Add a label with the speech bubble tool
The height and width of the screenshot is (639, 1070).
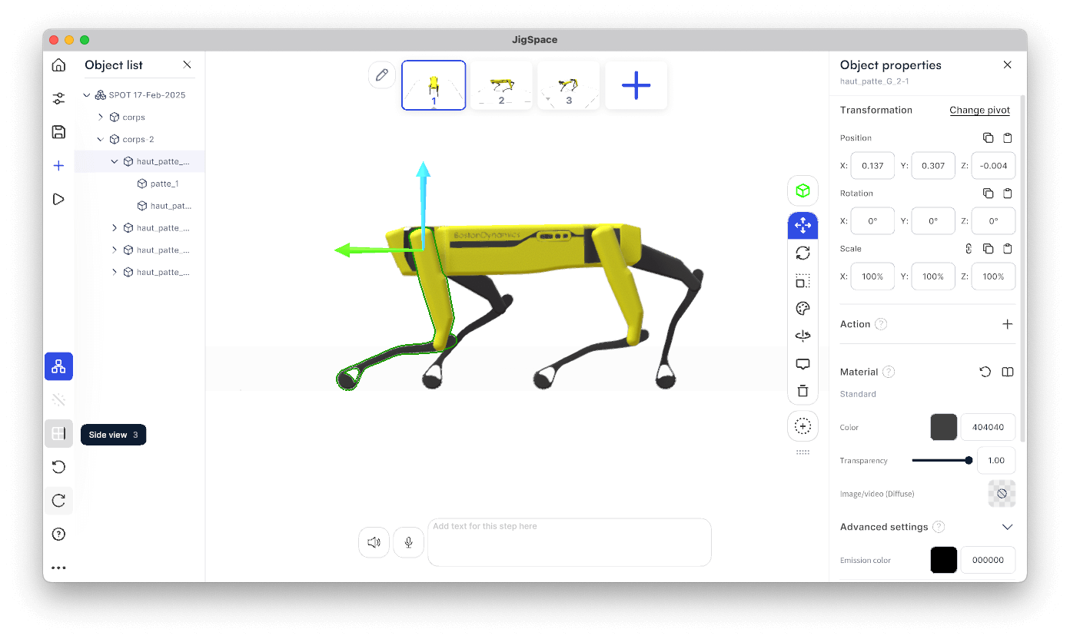(802, 364)
